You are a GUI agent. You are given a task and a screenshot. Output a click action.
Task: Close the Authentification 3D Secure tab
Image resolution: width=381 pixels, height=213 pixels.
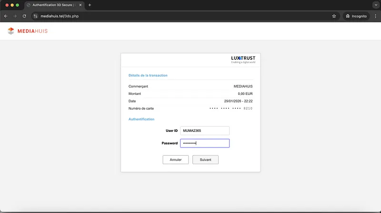(80, 5)
